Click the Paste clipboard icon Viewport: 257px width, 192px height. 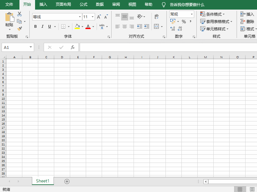(10, 17)
